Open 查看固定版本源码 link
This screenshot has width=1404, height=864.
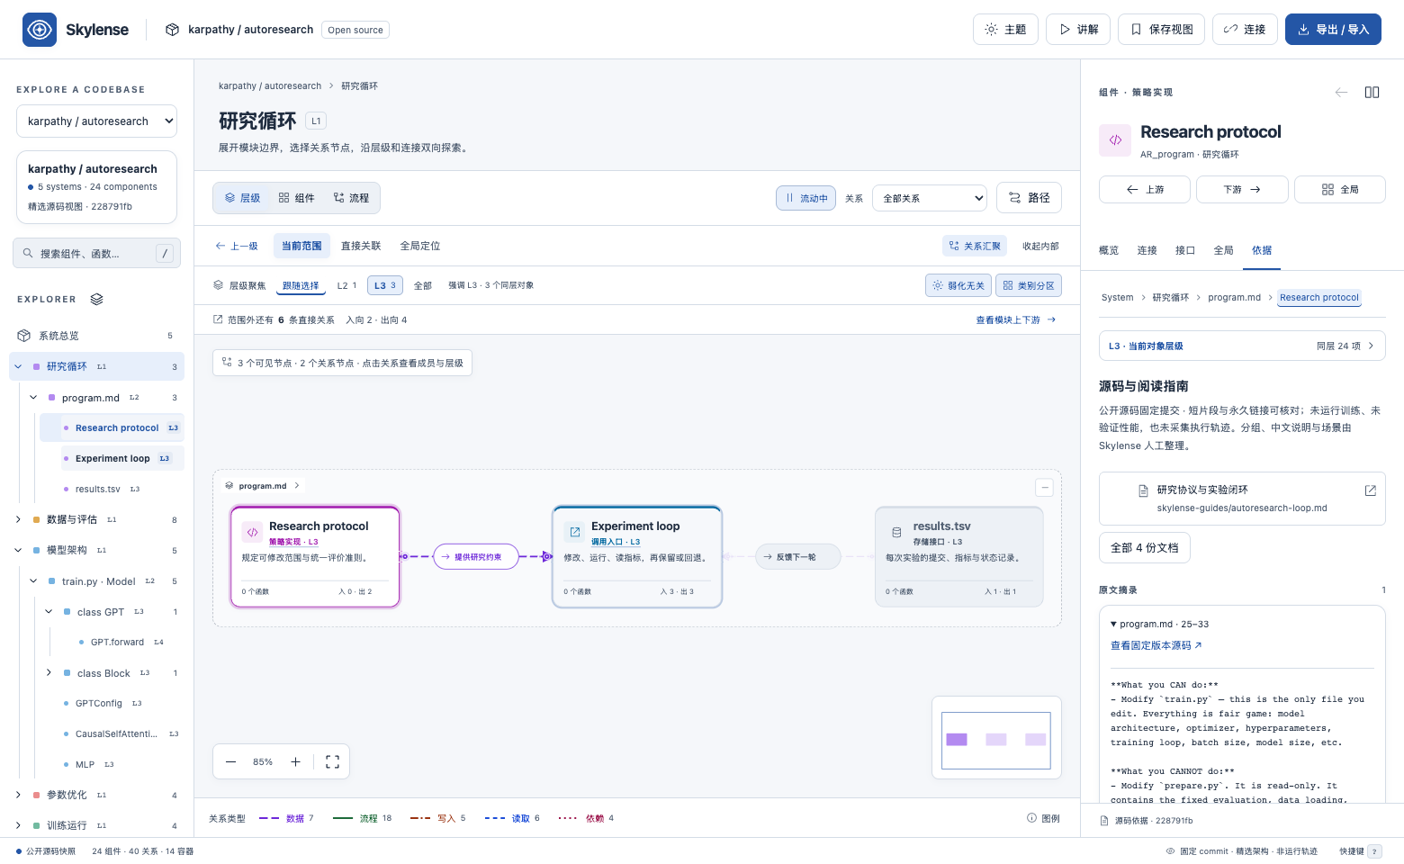tap(1156, 645)
